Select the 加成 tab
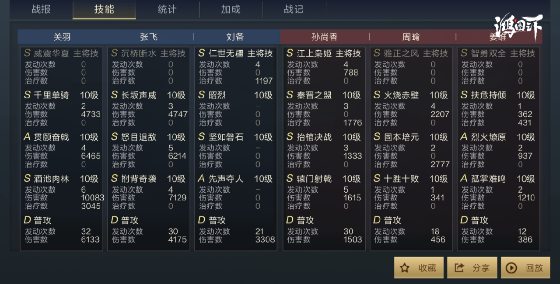This screenshot has width=560, height=284. pos(231,9)
